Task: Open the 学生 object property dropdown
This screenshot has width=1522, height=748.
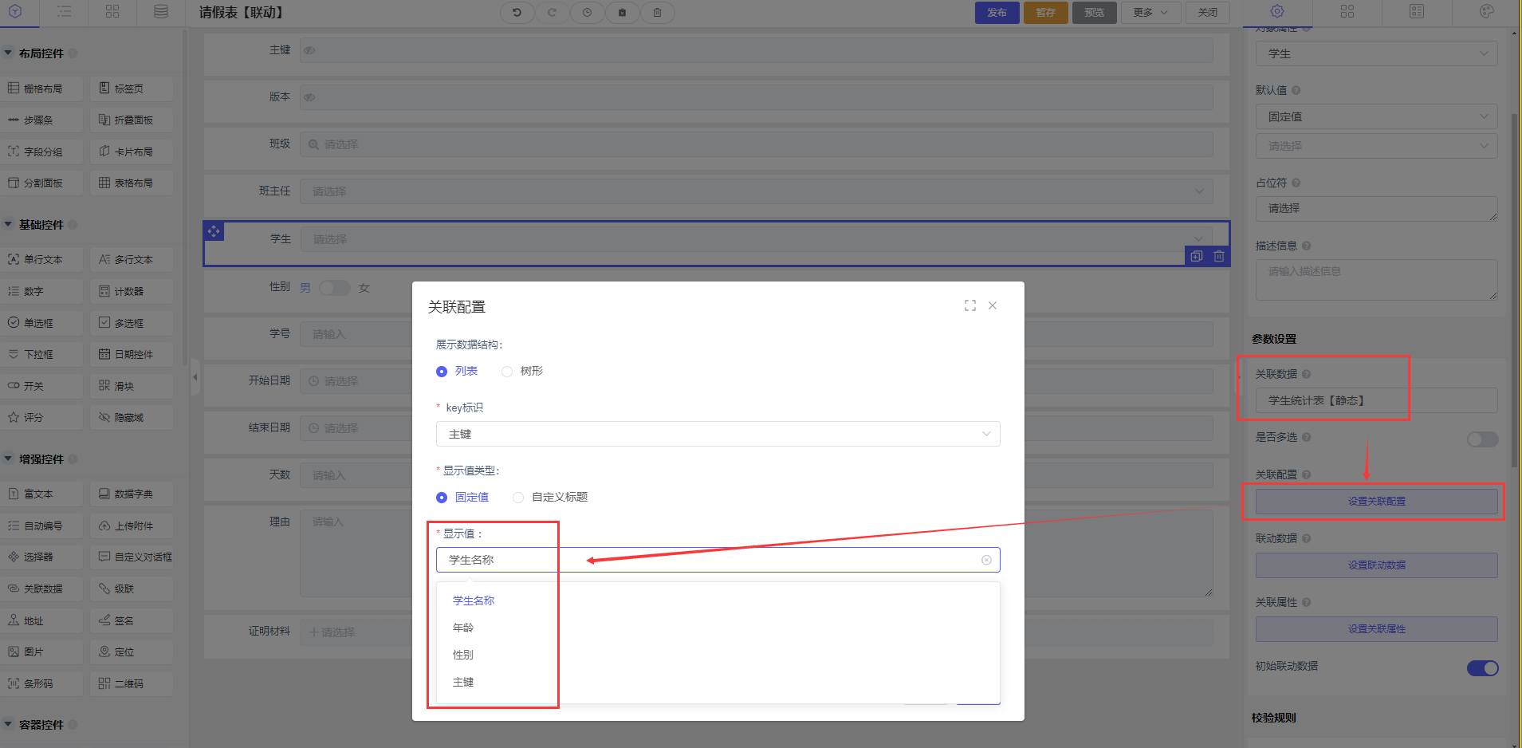Action: pos(1376,53)
